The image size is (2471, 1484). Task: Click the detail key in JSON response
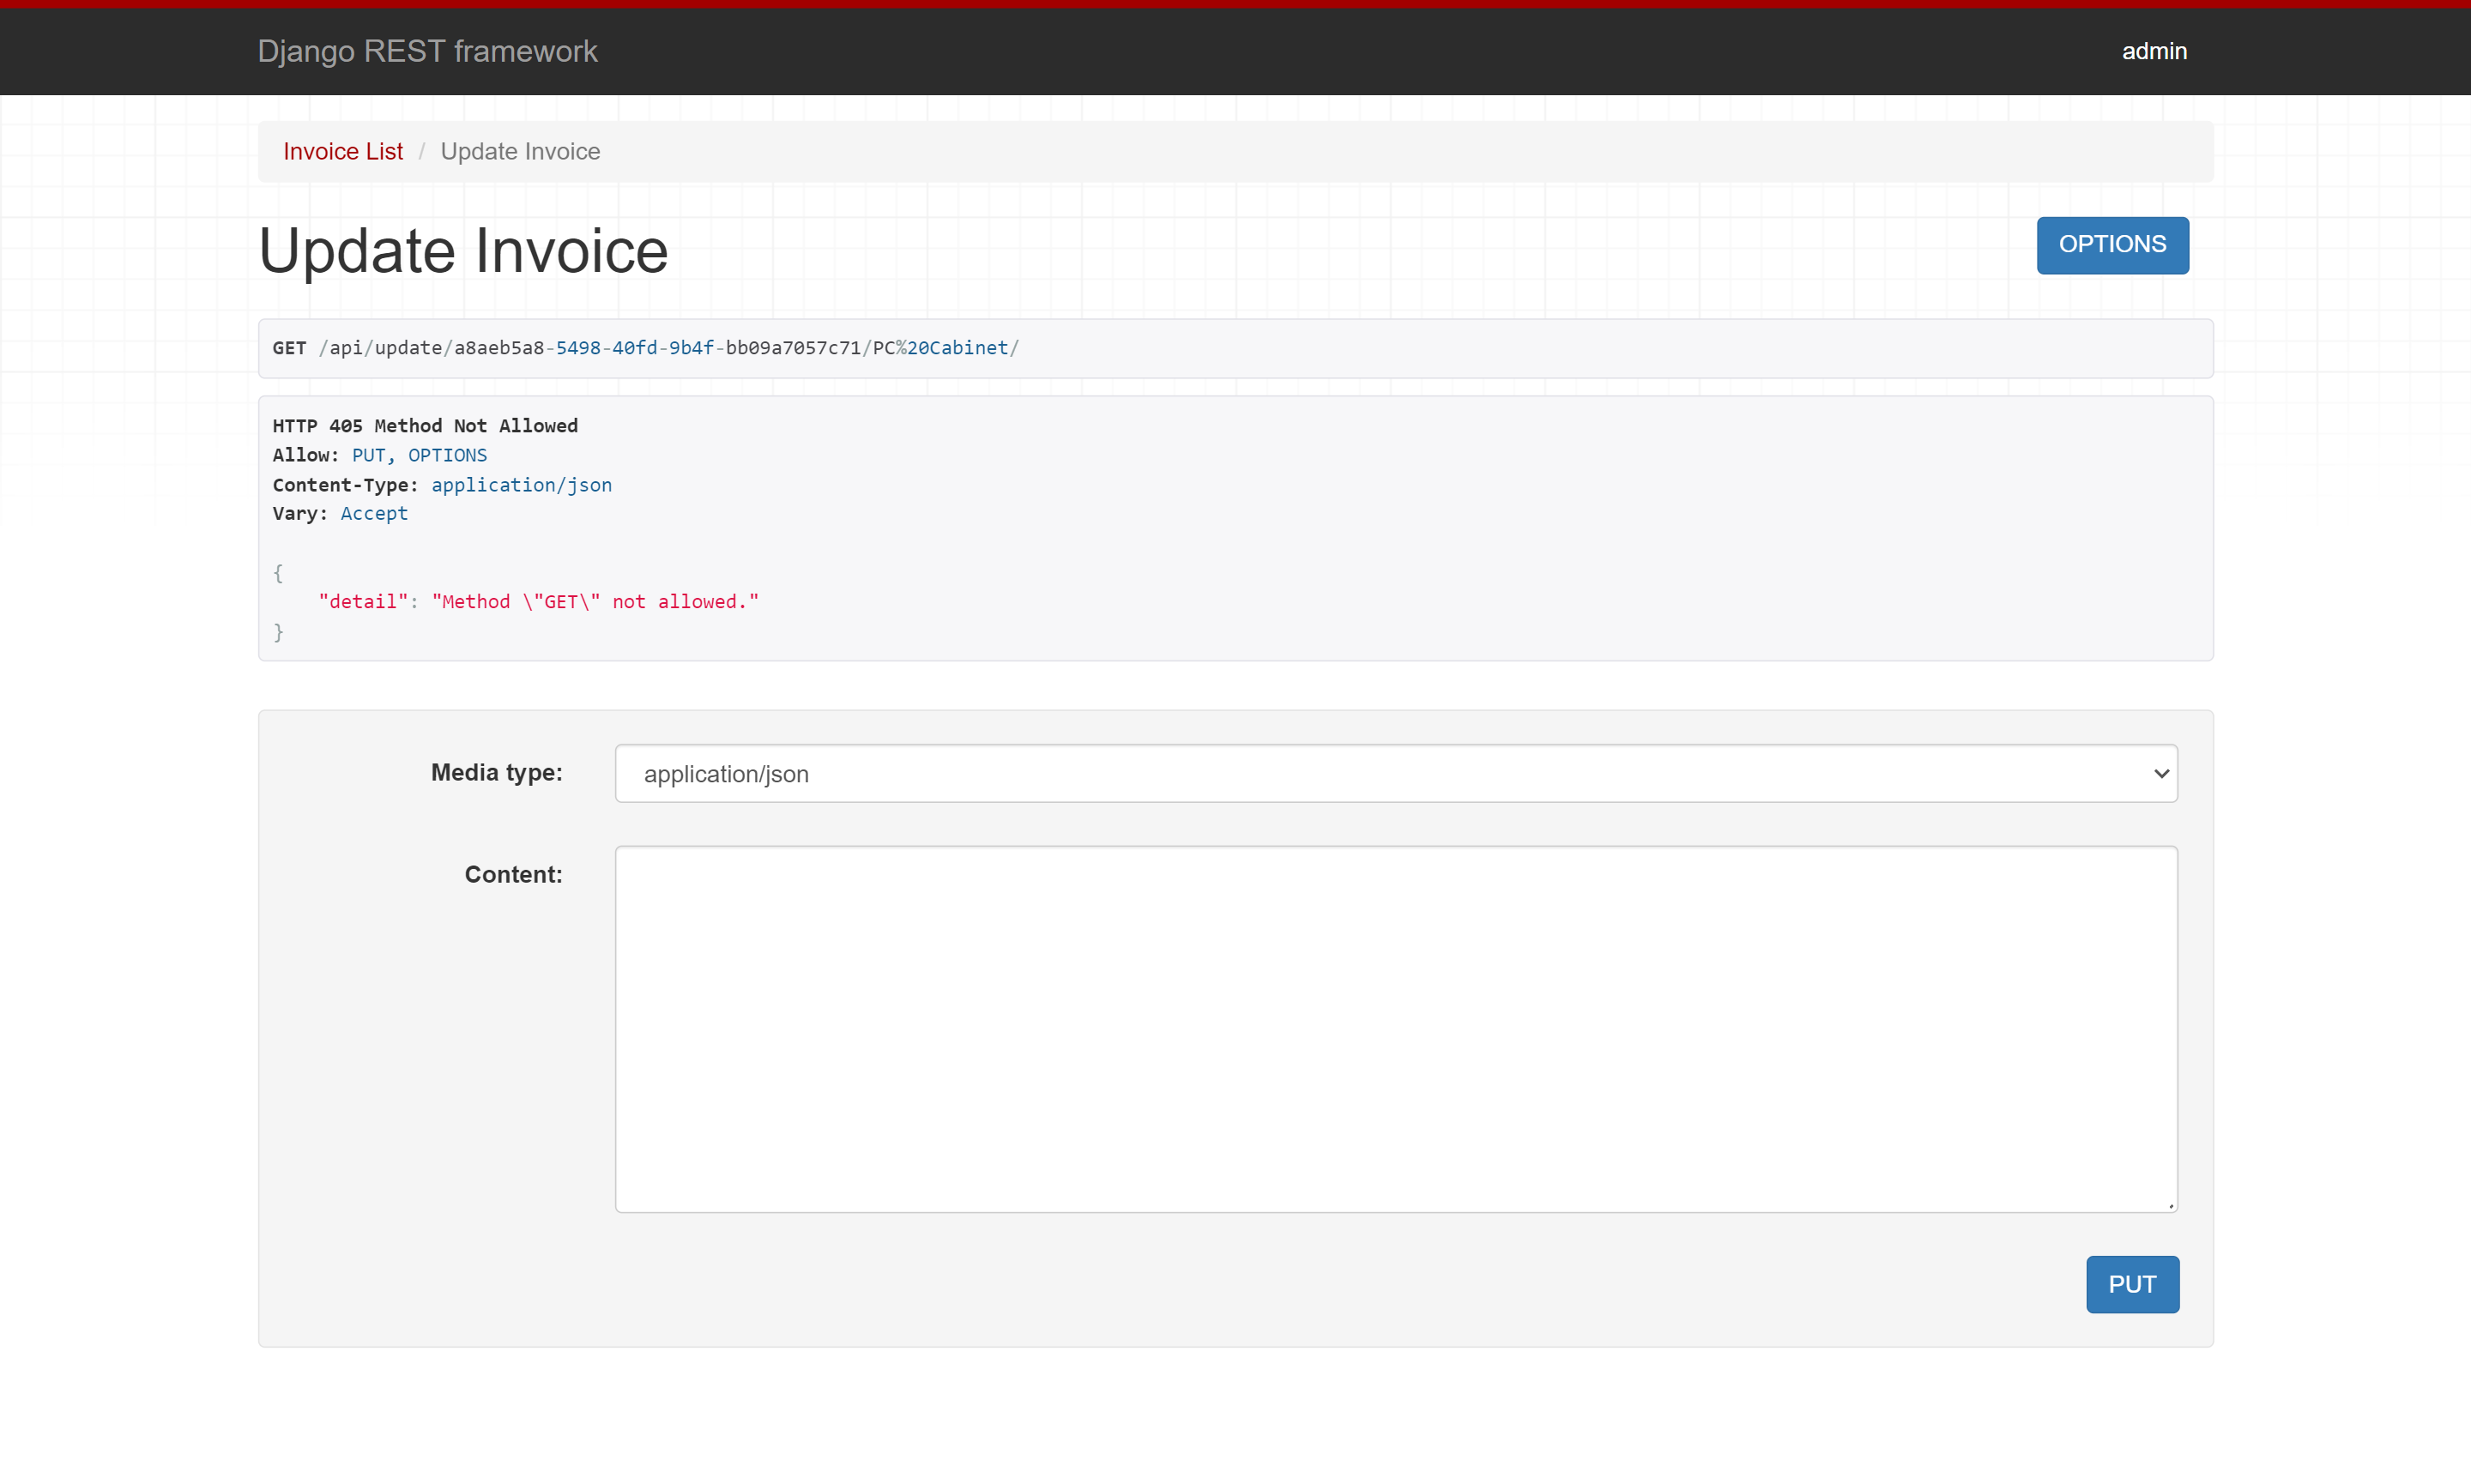(x=364, y=600)
